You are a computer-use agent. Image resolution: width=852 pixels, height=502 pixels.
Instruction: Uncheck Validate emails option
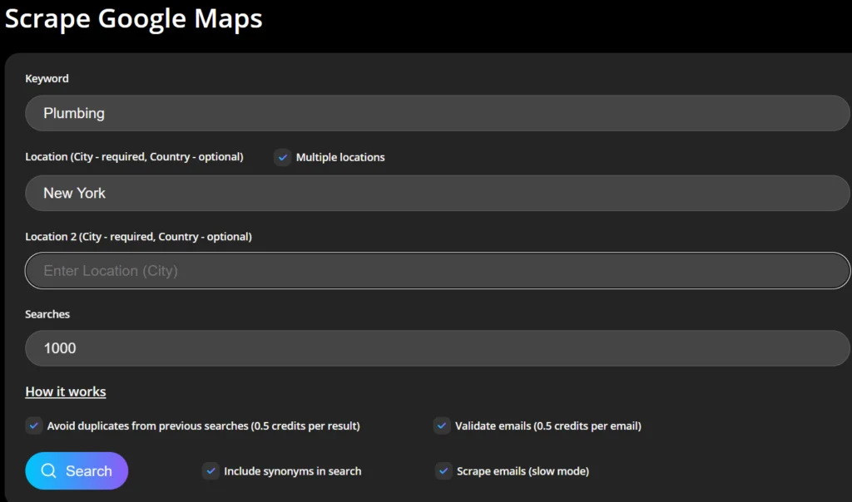click(x=442, y=426)
